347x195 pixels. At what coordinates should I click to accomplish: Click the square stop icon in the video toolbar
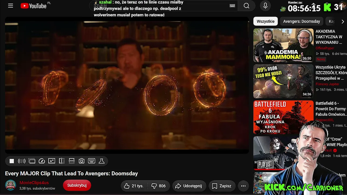pyautogui.click(x=12, y=161)
